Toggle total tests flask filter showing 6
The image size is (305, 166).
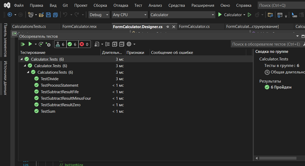[60, 44]
